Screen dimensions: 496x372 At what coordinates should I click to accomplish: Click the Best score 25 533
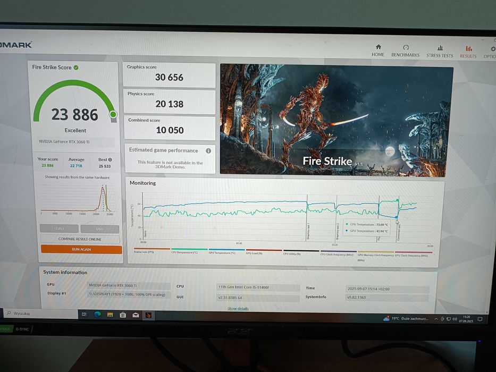[105, 166]
